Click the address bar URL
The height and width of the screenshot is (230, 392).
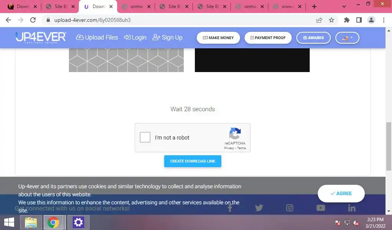tap(93, 20)
